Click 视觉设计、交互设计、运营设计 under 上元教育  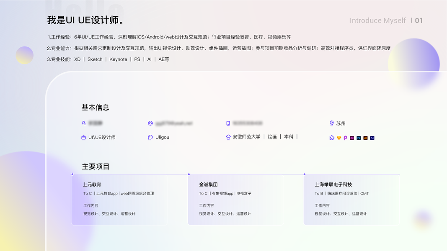pos(109,214)
